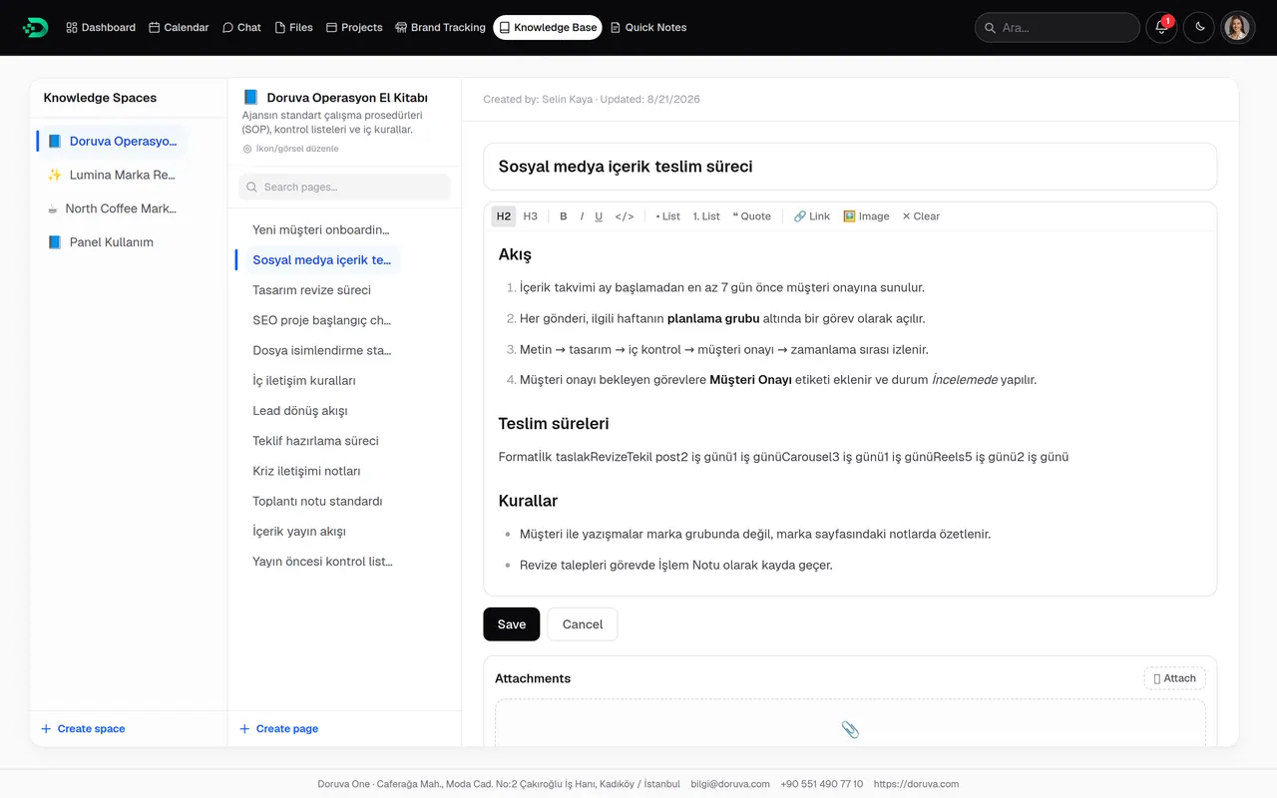The width and height of the screenshot is (1277, 798).
Task: Click the Attach button
Action: [x=1174, y=678]
